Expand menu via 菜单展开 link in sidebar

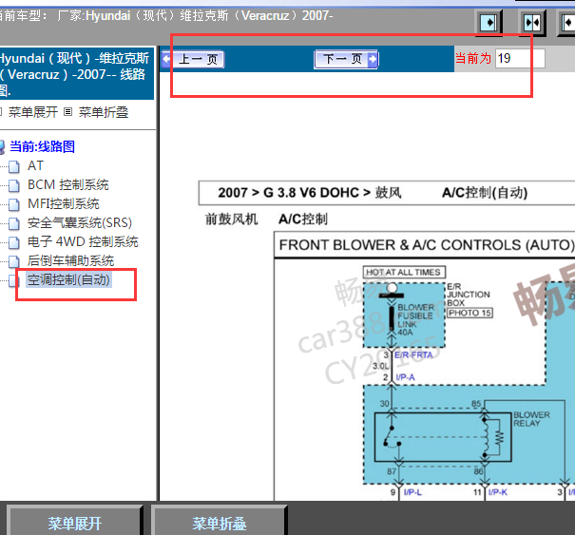click(33, 112)
